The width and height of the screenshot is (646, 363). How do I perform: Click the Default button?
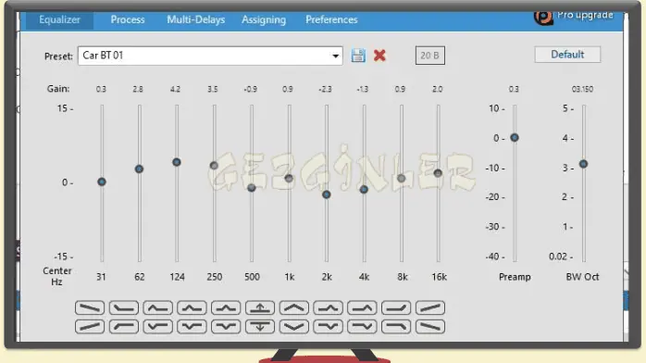tap(567, 55)
